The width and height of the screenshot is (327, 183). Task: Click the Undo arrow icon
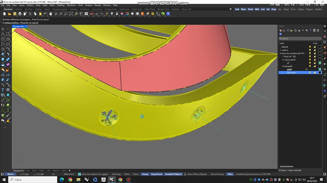click(x=45, y=14)
